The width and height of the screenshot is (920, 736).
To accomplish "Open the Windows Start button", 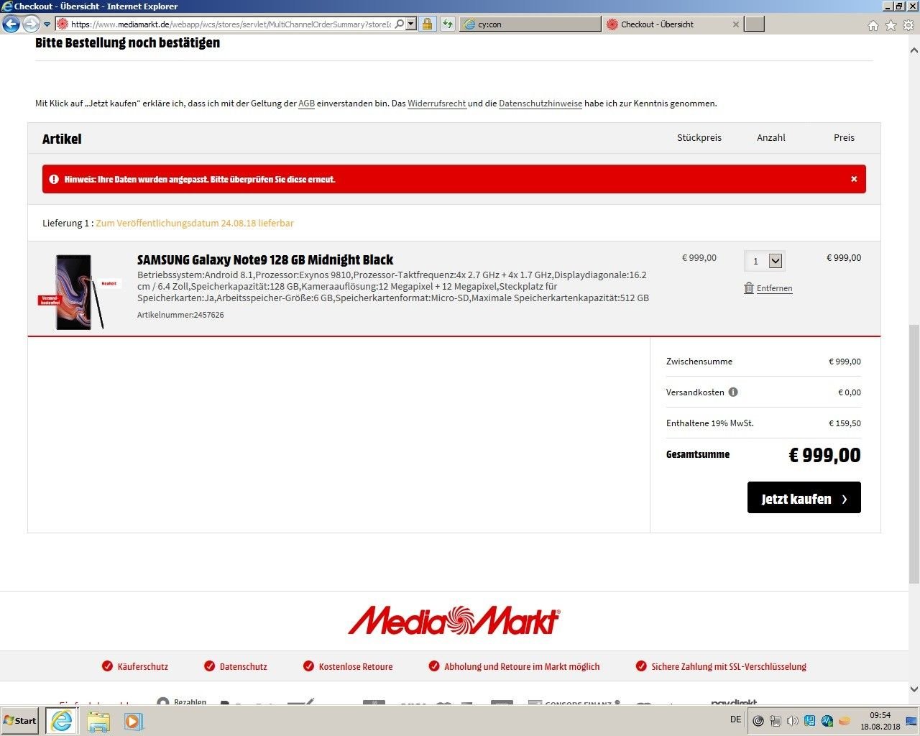I will 20,720.
